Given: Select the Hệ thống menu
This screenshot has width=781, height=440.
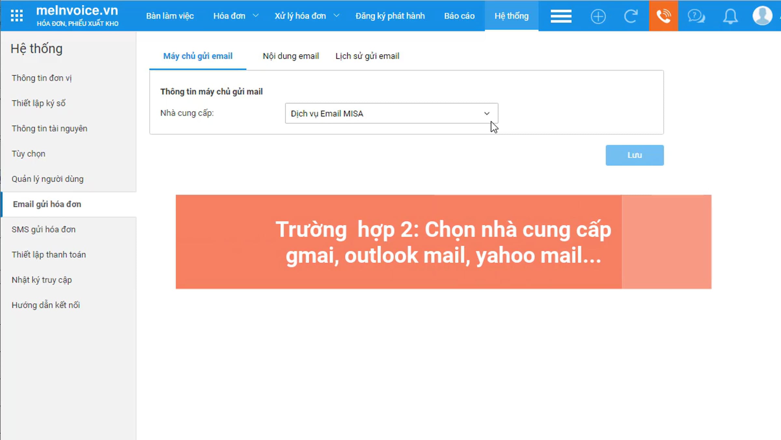Looking at the screenshot, I should pos(512,16).
